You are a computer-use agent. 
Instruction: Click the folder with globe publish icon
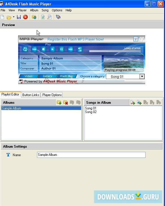(x=34, y=17)
